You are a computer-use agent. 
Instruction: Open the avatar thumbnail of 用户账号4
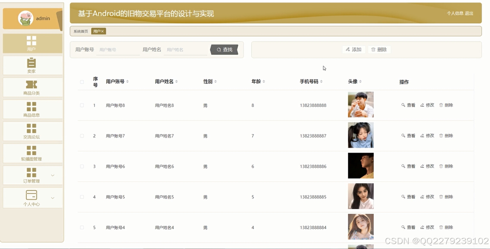pos(361,227)
